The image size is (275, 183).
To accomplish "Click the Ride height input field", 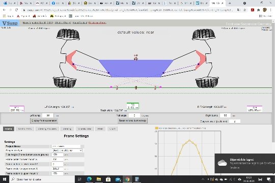I will click(x=58, y=155).
